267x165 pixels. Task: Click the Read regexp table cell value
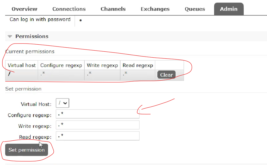[125, 73]
